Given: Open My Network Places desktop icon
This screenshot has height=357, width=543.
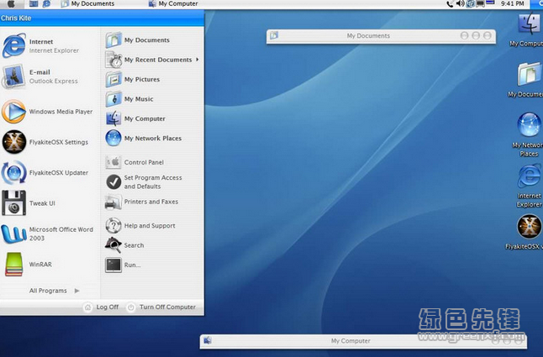Looking at the screenshot, I should [x=529, y=135].
